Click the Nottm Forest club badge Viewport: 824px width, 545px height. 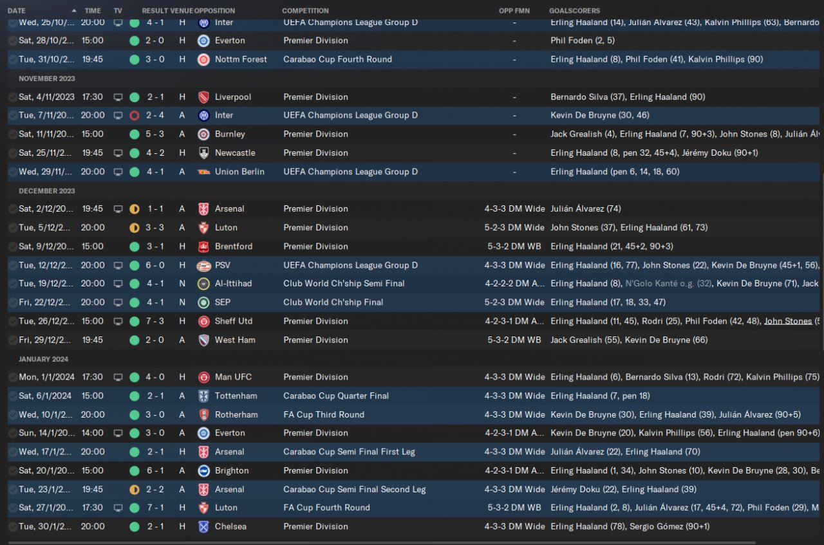(203, 59)
